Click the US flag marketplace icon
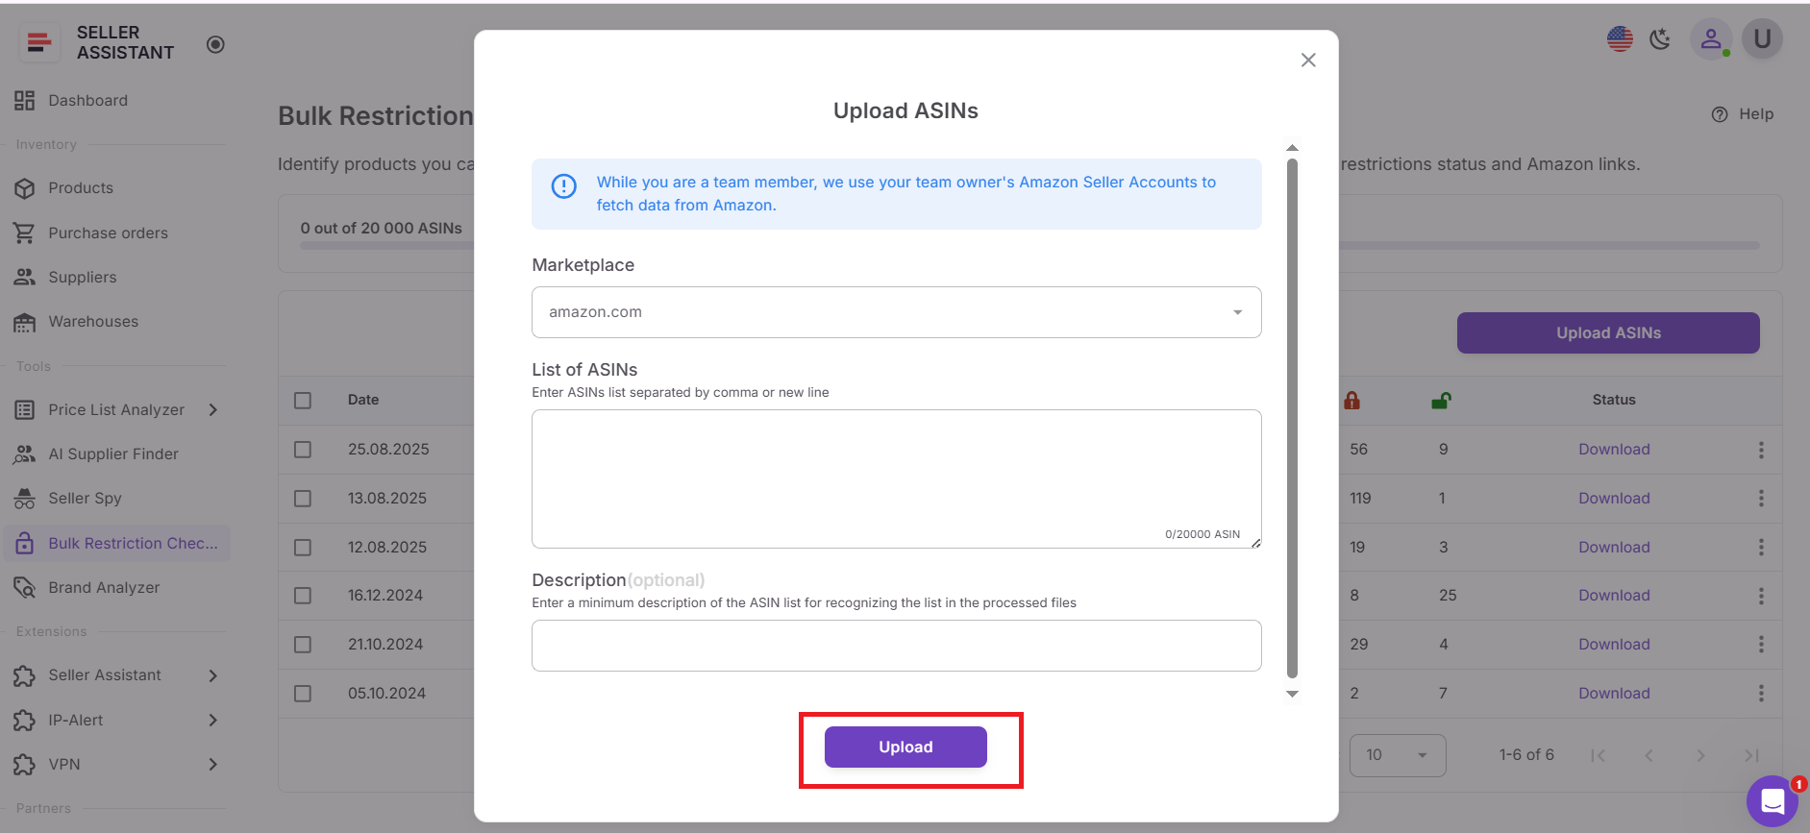The image size is (1810, 833). [x=1620, y=39]
